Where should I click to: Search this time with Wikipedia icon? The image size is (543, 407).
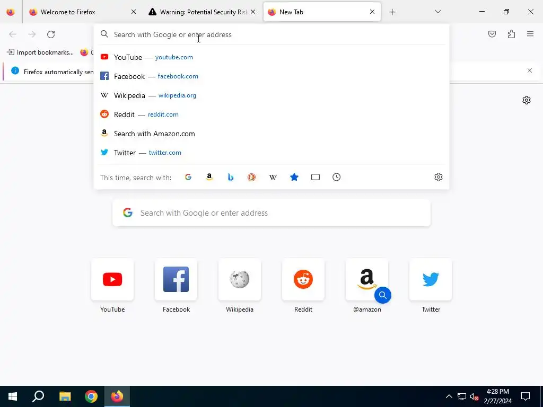[273, 177]
